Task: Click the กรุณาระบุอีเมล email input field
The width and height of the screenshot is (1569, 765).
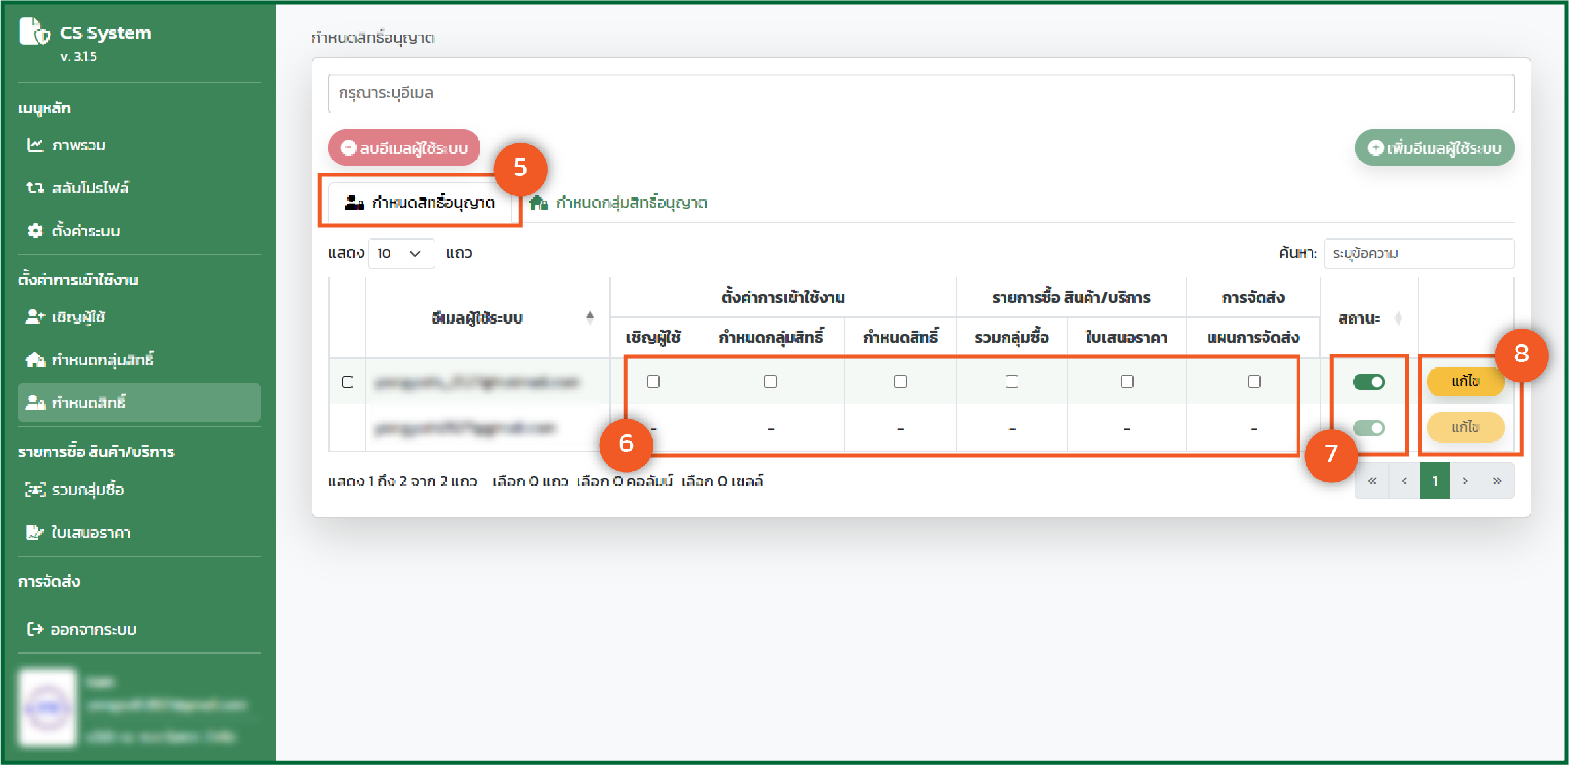Action: 920,93
